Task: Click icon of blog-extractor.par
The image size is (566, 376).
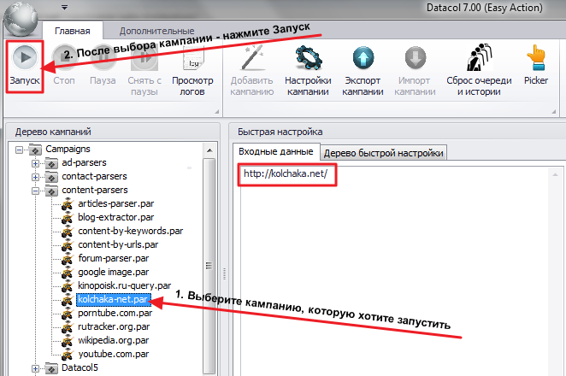Action: point(68,218)
